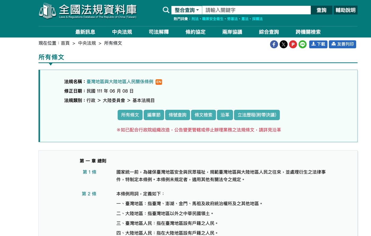371x236 pixels.
Task: Open 友善列印 printer-friendly view
Action: pyautogui.click(x=342, y=44)
